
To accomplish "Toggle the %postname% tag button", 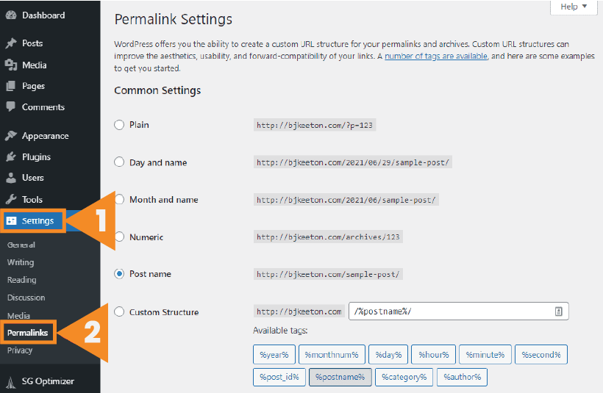I will click(340, 377).
